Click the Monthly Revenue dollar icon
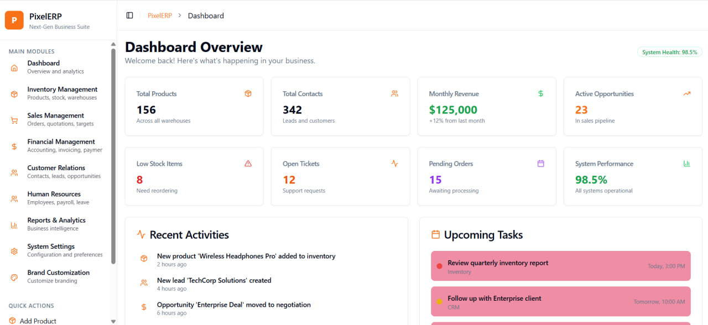 click(x=541, y=93)
